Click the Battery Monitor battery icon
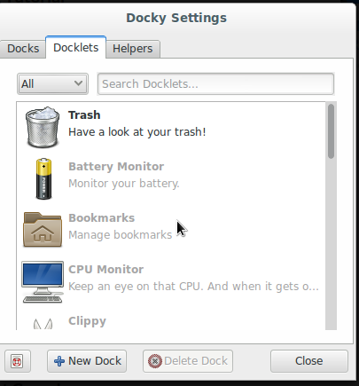359x386 pixels. pyautogui.click(x=43, y=178)
